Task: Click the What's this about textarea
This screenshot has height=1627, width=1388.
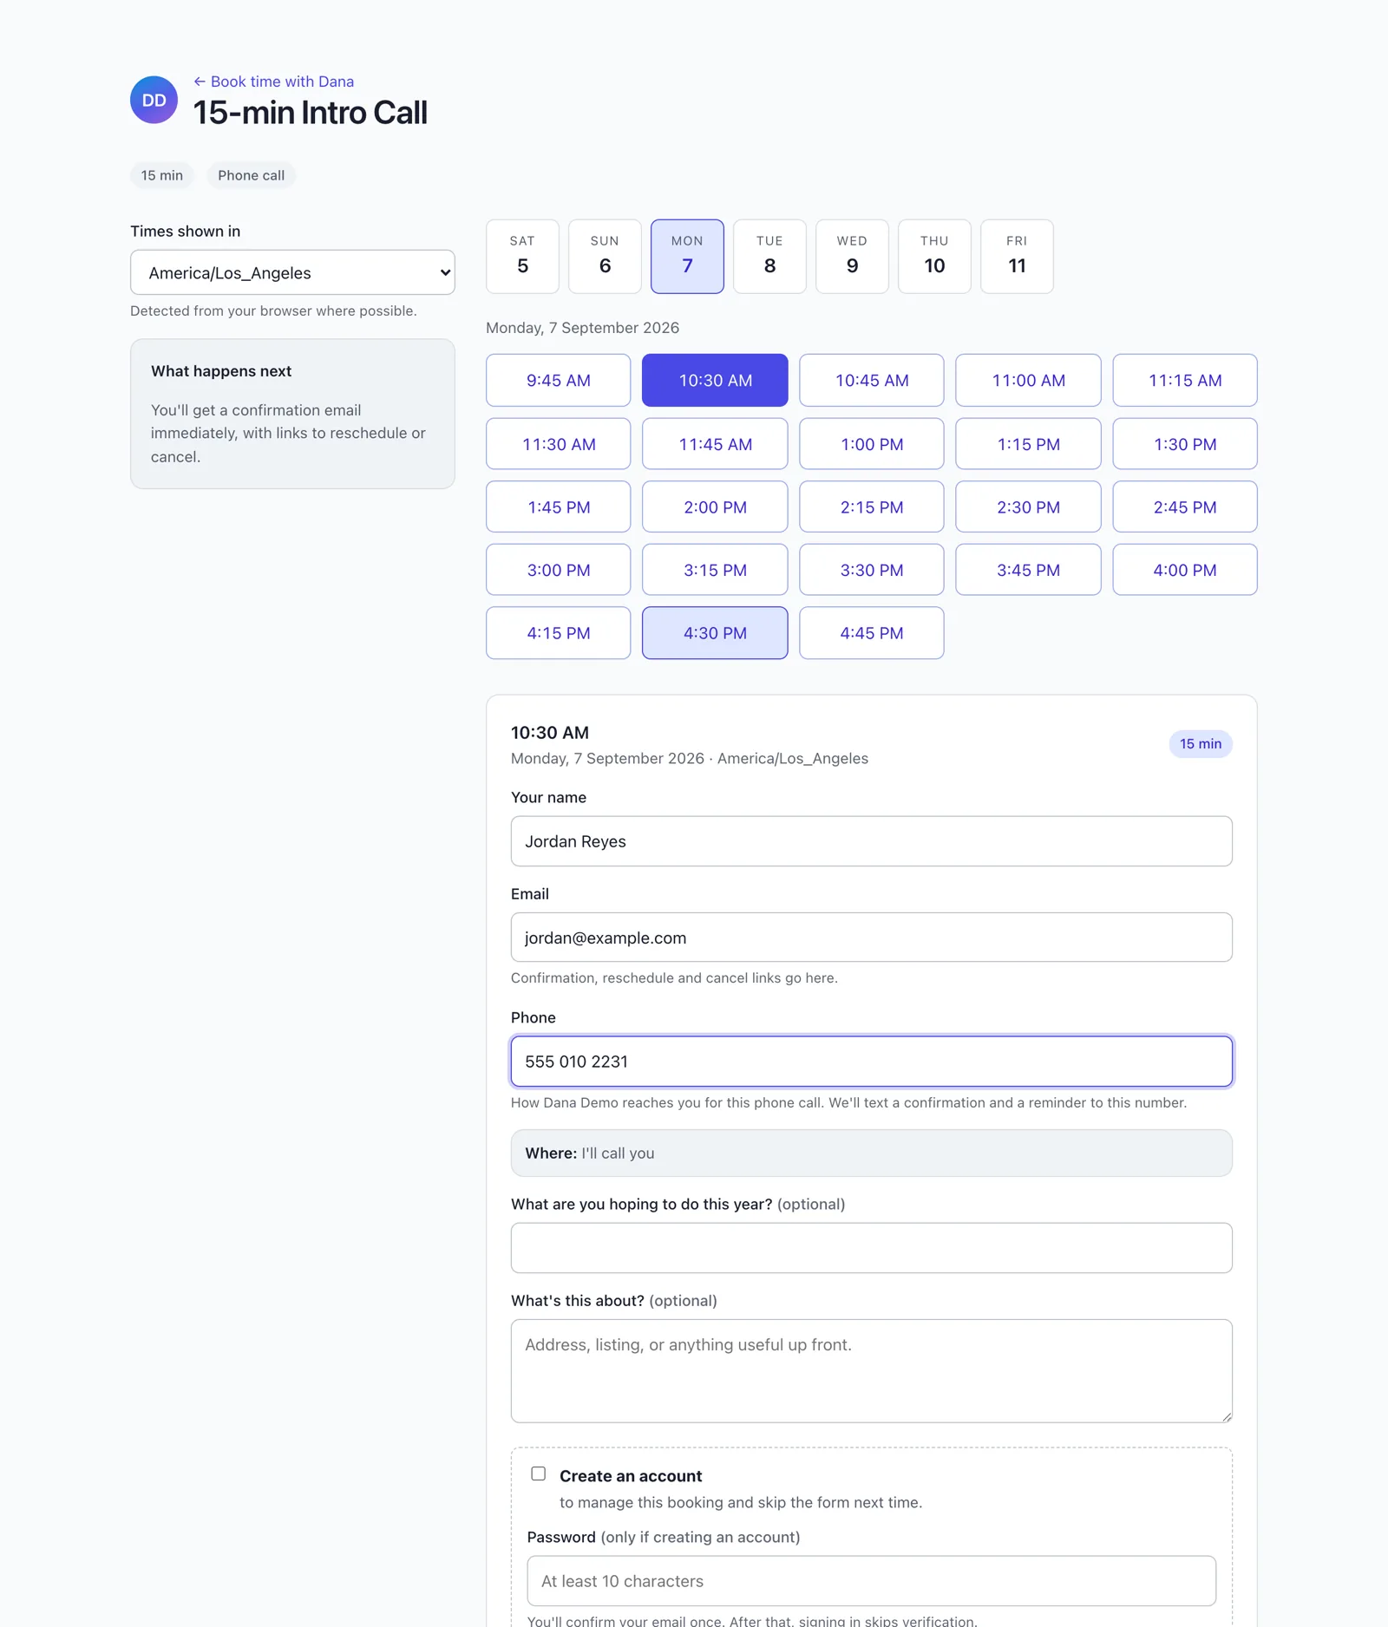Action: click(x=872, y=1371)
